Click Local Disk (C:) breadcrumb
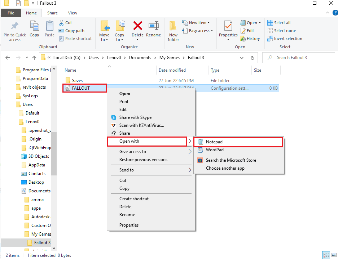Image resolution: width=338 pixels, height=259 pixels. point(67,58)
